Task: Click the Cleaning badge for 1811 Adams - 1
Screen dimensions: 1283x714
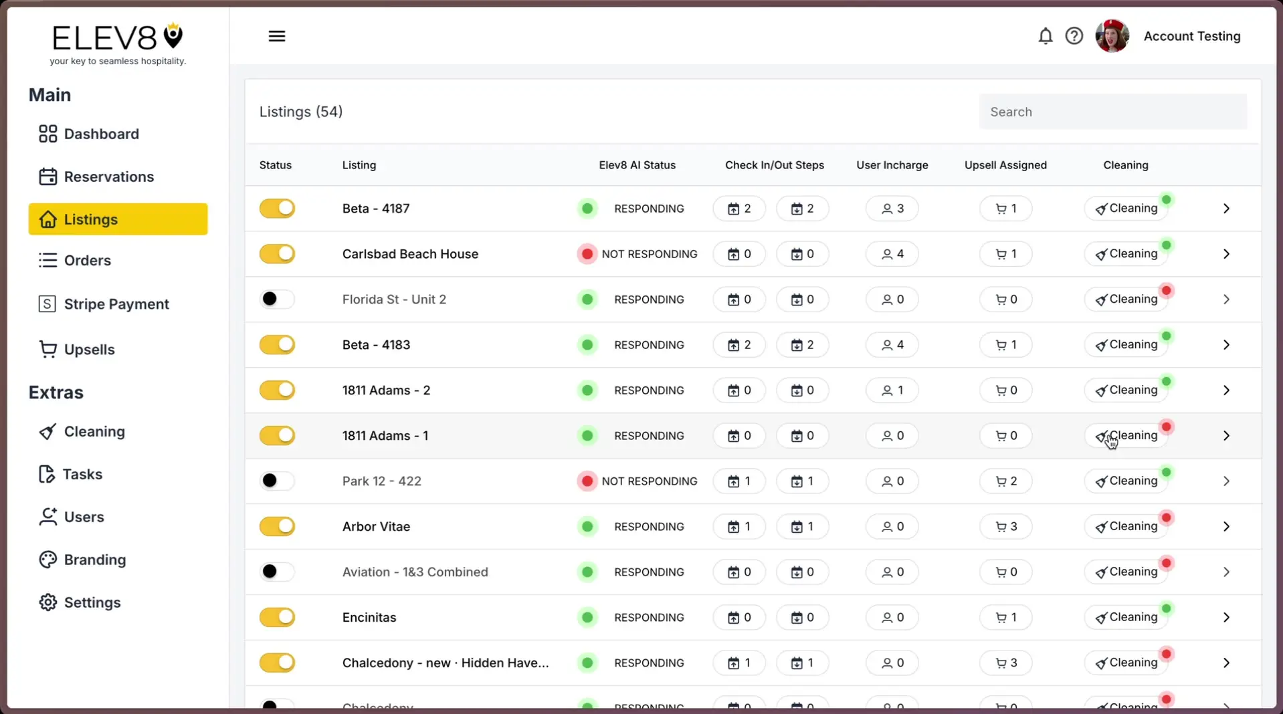Action: coord(1127,435)
